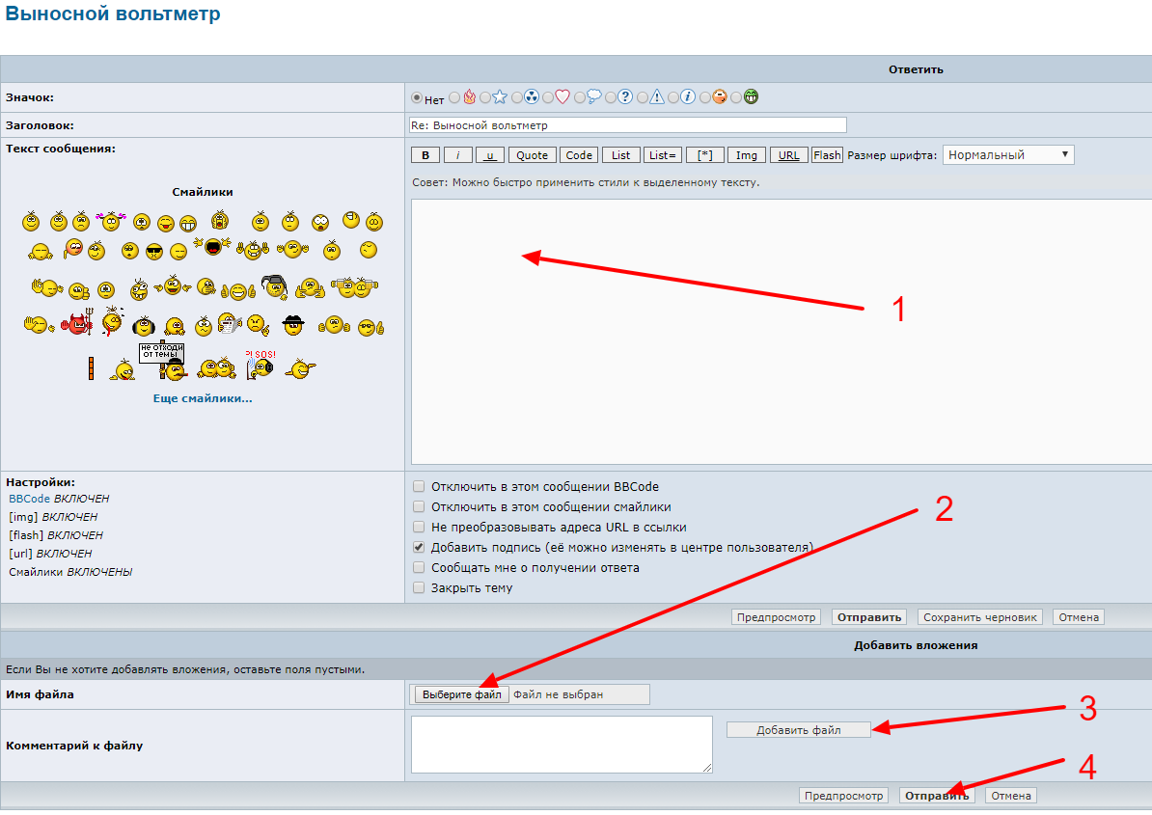Tick 'Сообщать мне о получении ответа'
The width and height of the screenshot is (1152, 815).
[x=419, y=567]
